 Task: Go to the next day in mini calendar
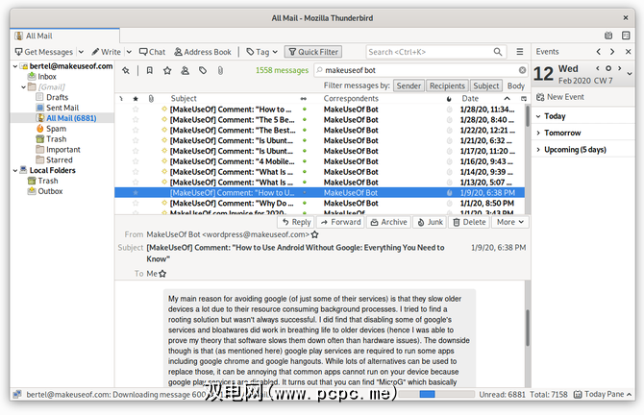point(619,68)
